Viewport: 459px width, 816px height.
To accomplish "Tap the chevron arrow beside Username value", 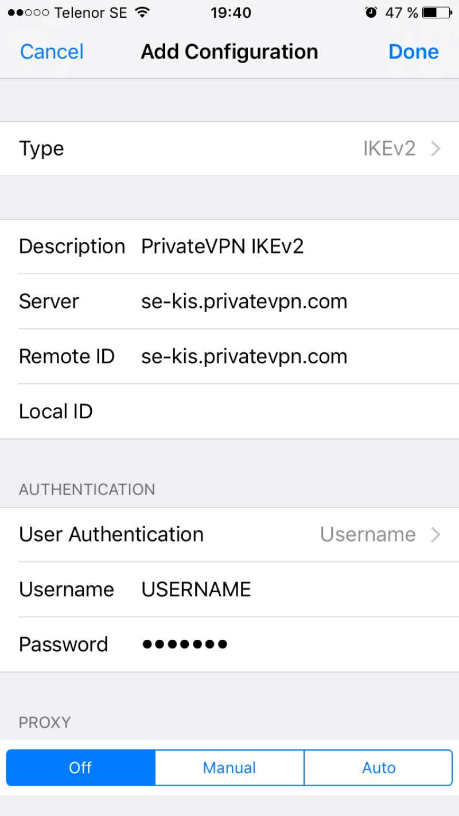I will [436, 535].
